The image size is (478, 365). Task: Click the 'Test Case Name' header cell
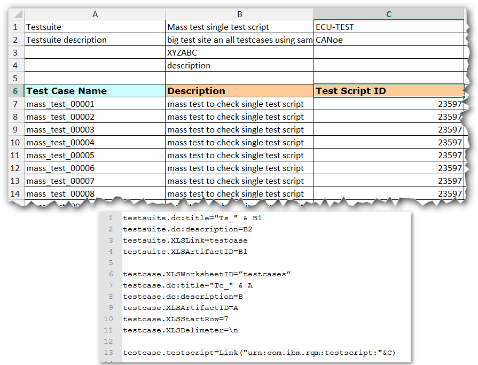click(x=95, y=91)
